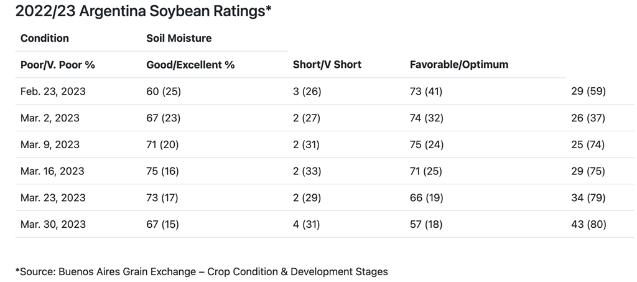
Task: Select the "57 (18)" value cell
Action: click(426, 224)
